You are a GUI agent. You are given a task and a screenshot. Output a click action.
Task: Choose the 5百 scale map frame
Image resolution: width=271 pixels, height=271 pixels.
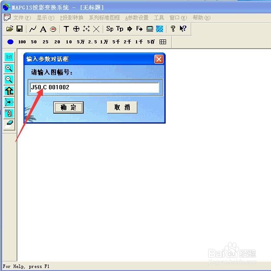(151, 42)
